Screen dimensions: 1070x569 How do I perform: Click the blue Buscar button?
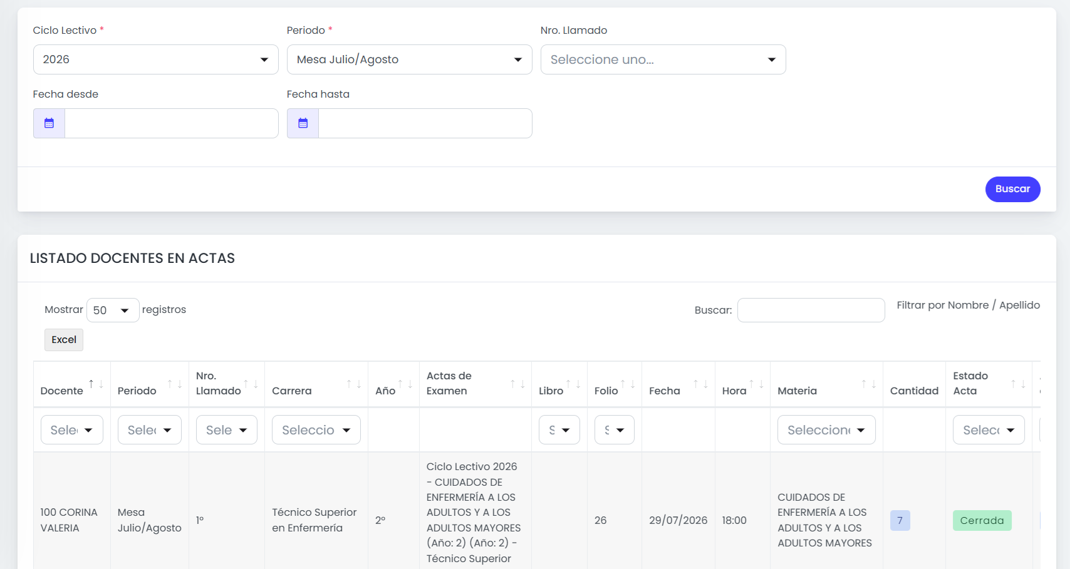click(1013, 189)
